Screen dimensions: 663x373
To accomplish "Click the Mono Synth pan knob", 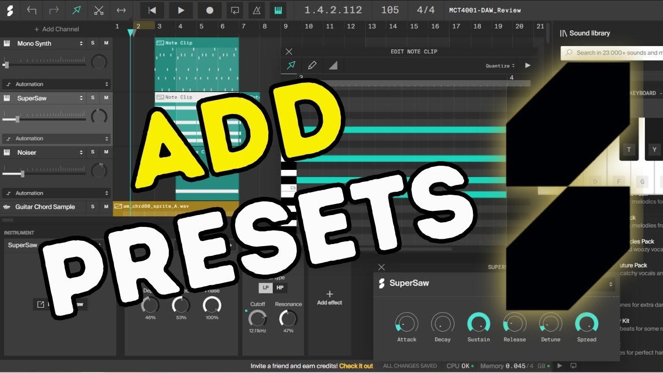I will point(99,63).
